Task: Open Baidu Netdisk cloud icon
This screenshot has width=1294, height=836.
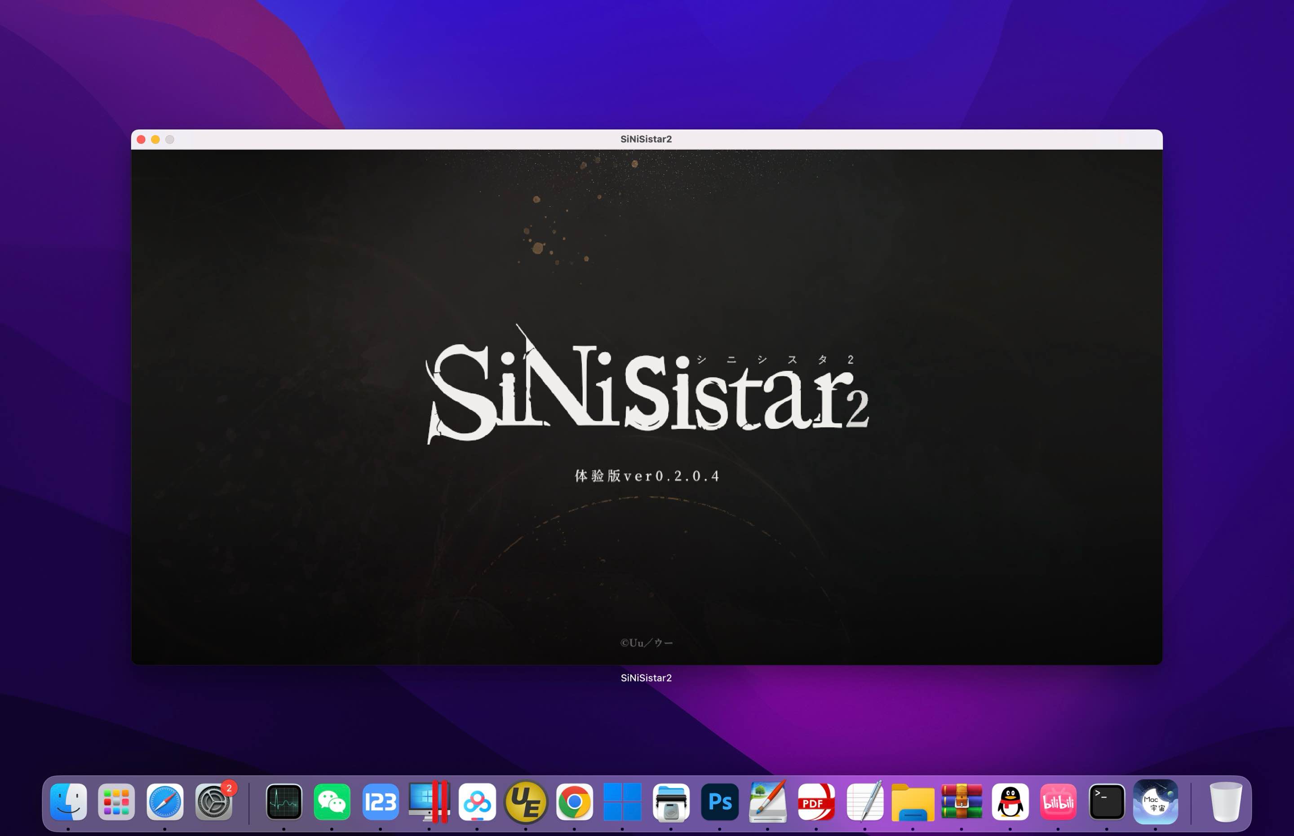Action: 477,802
